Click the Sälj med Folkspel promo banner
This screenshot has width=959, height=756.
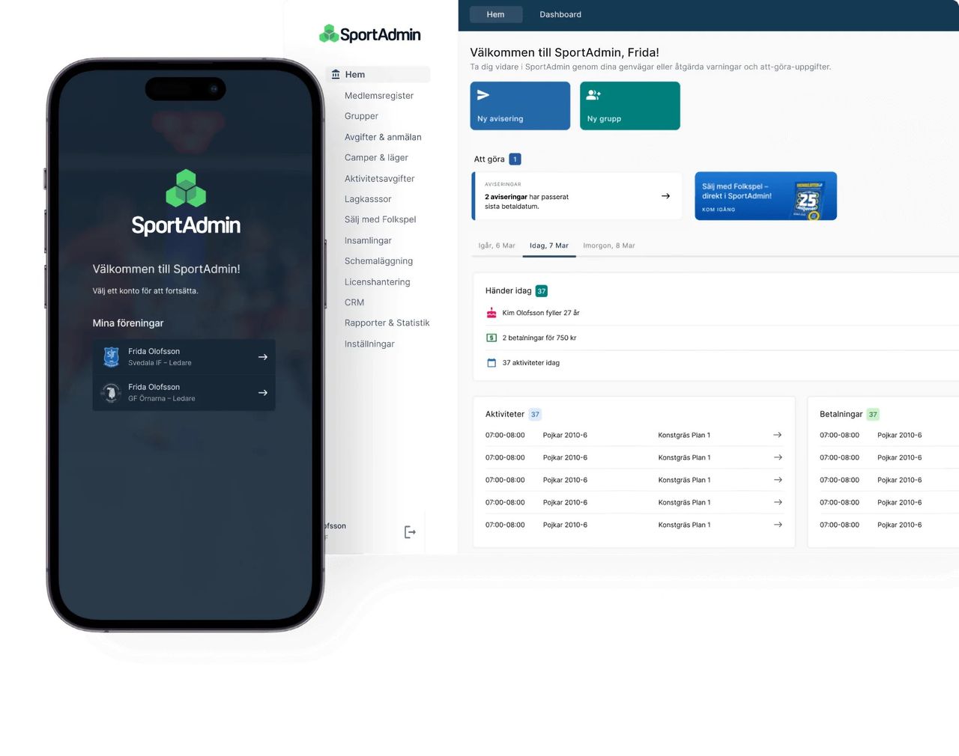click(x=765, y=196)
